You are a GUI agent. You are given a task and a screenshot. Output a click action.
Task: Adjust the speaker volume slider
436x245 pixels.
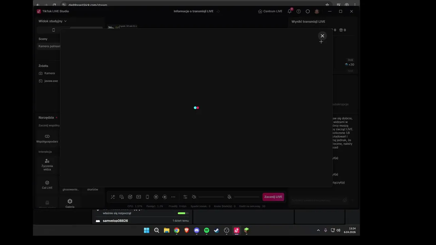click(211, 197)
